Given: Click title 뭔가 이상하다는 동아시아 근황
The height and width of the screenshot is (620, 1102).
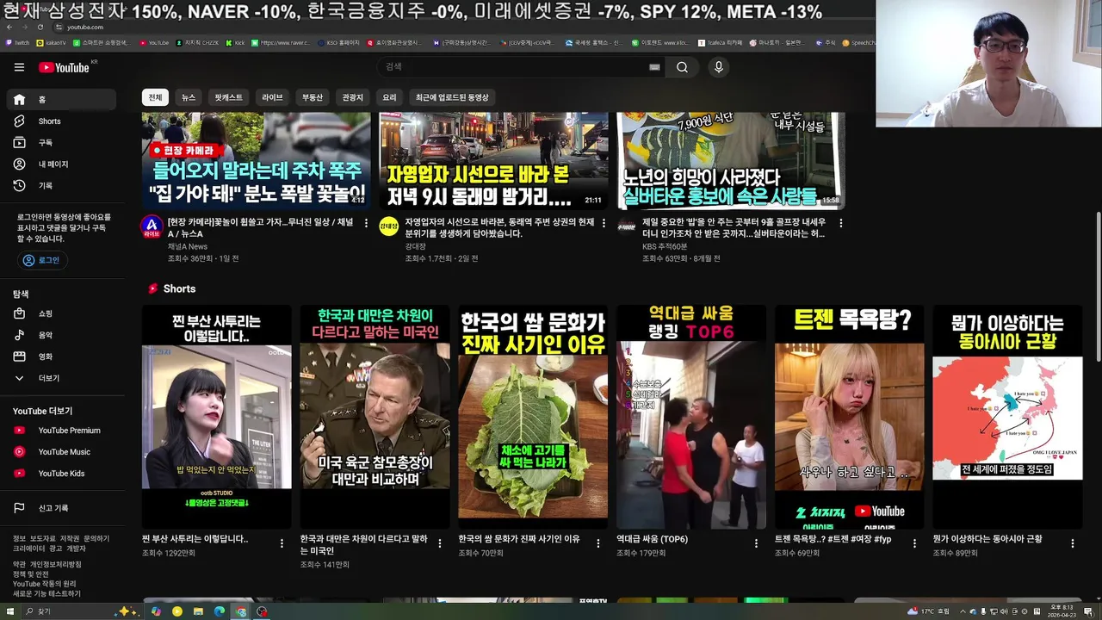Looking at the screenshot, I should coord(987,539).
